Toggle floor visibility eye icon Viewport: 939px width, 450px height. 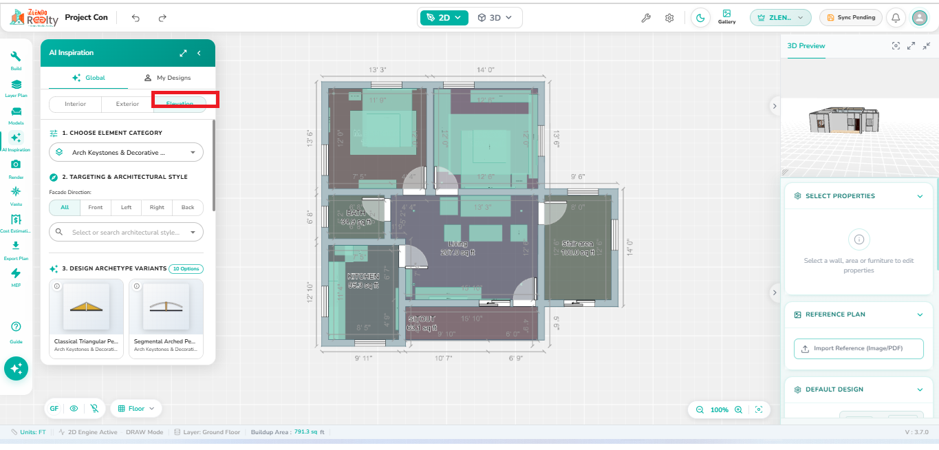pos(74,408)
